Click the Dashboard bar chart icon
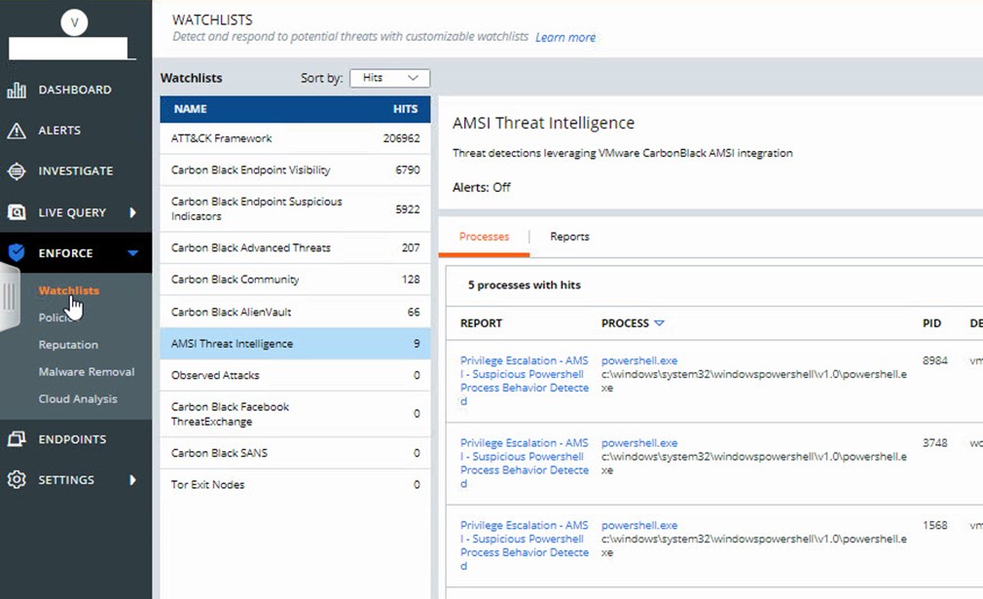983x599 pixels. click(x=17, y=91)
